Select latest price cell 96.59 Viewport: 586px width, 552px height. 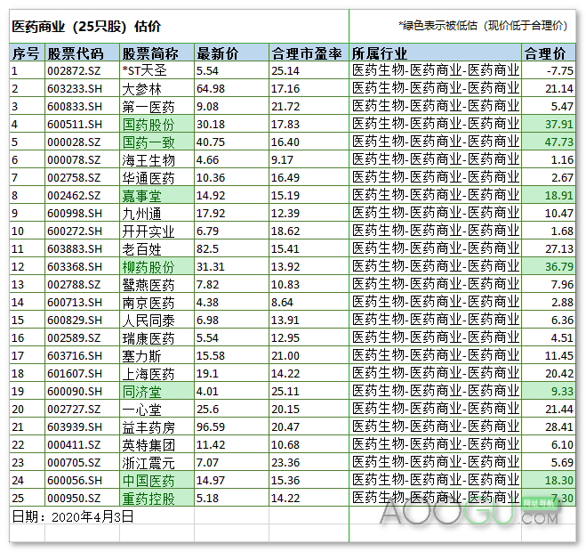click(232, 427)
